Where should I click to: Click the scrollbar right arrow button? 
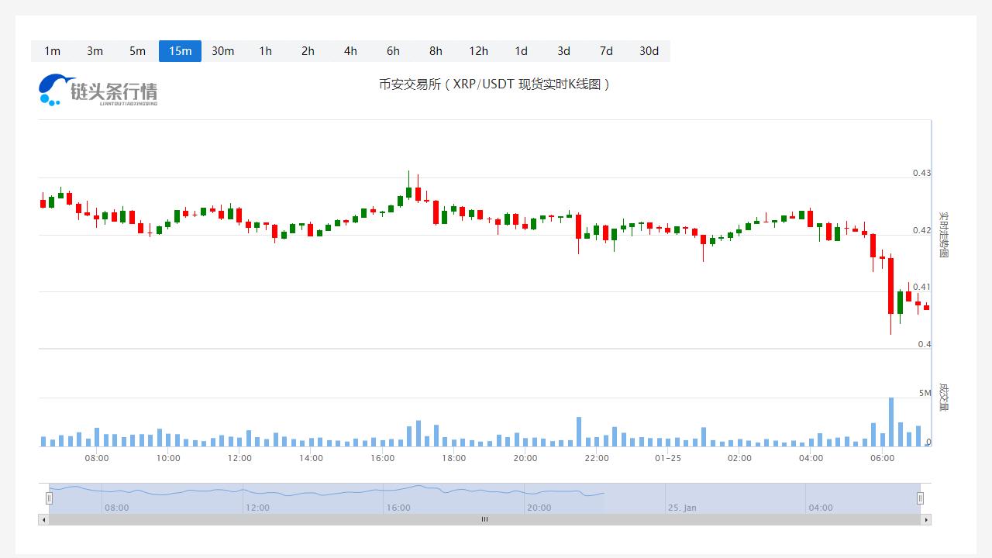[x=925, y=519]
